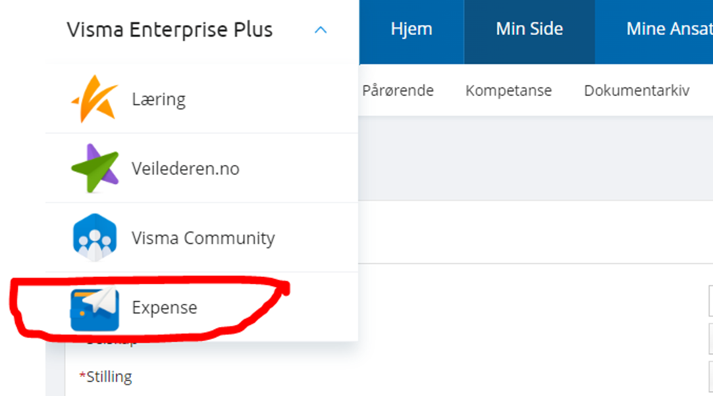Collapse the Visma Enterprise Plus chevron

point(321,30)
